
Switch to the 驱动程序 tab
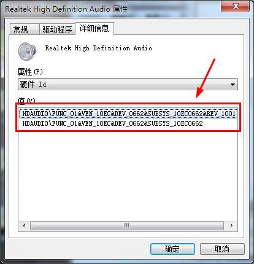coord(57,29)
